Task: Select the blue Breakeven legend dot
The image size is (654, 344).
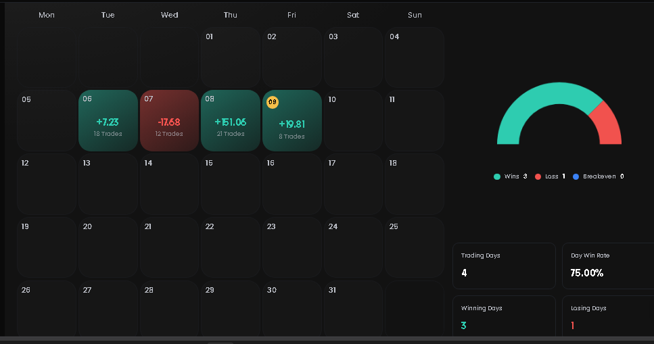Action: 576,177
